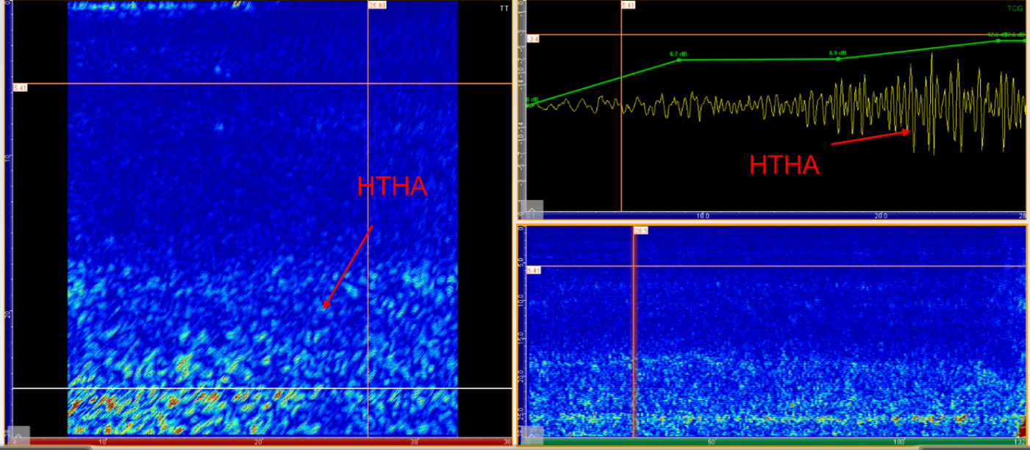Select the green TCG label

(x=1017, y=7)
